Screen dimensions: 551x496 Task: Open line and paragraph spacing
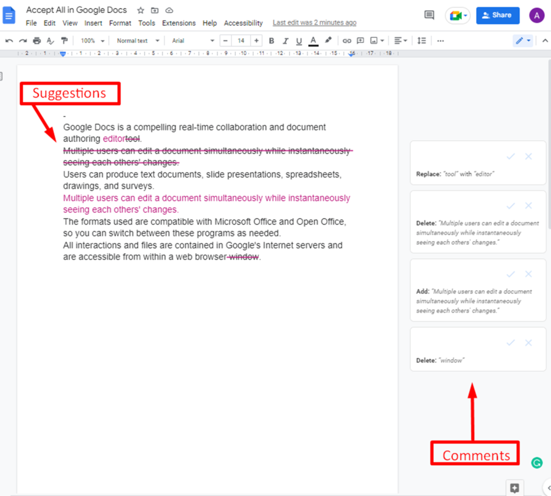pyautogui.click(x=421, y=41)
